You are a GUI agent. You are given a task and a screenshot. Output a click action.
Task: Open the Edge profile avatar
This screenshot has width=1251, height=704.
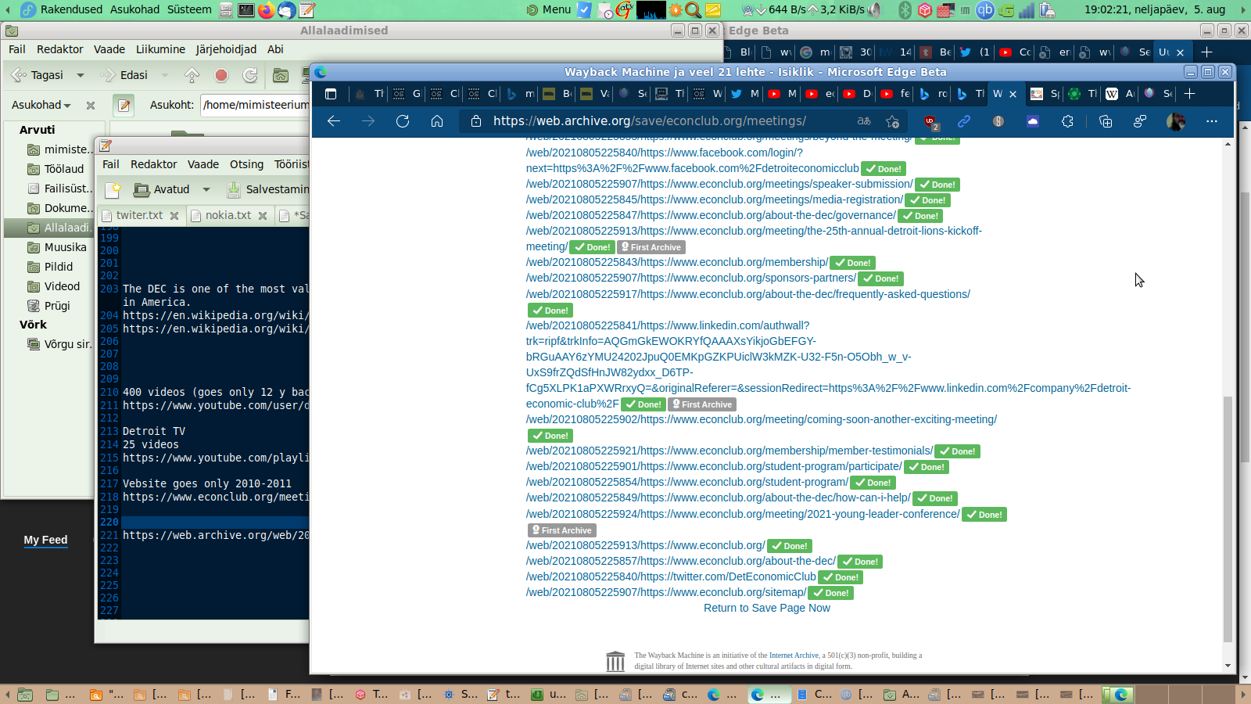(x=1175, y=121)
